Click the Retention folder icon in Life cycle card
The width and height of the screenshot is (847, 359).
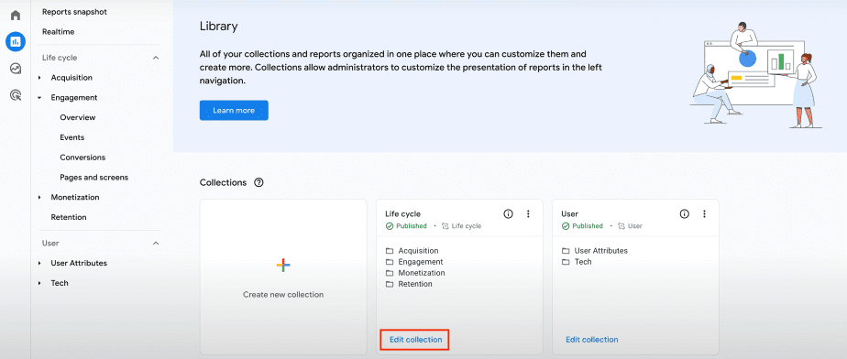tap(390, 284)
